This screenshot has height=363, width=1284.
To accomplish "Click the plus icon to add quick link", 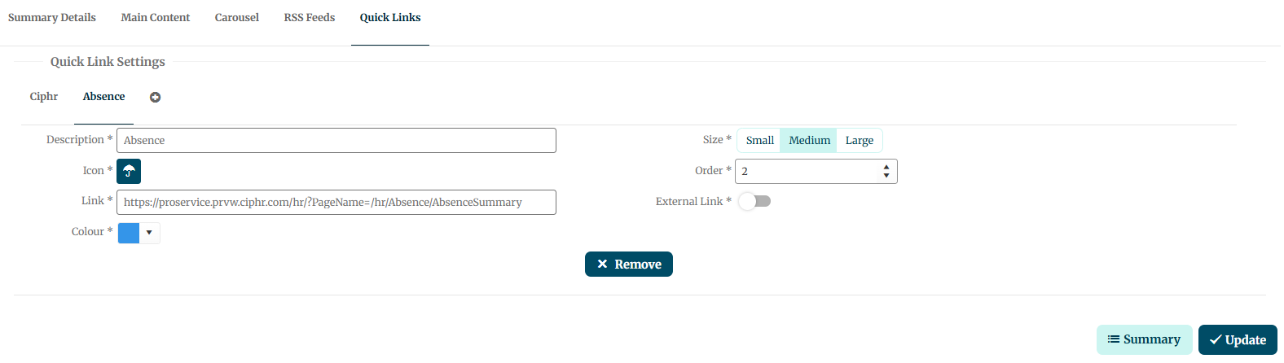I will pos(155,97).
